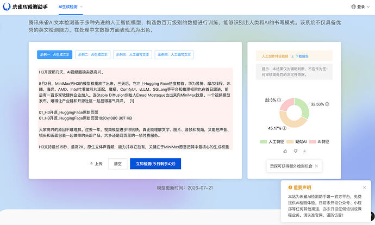Click the thumbs-down dislike icon
Viewport: 375px width, 225px height.
296,151
